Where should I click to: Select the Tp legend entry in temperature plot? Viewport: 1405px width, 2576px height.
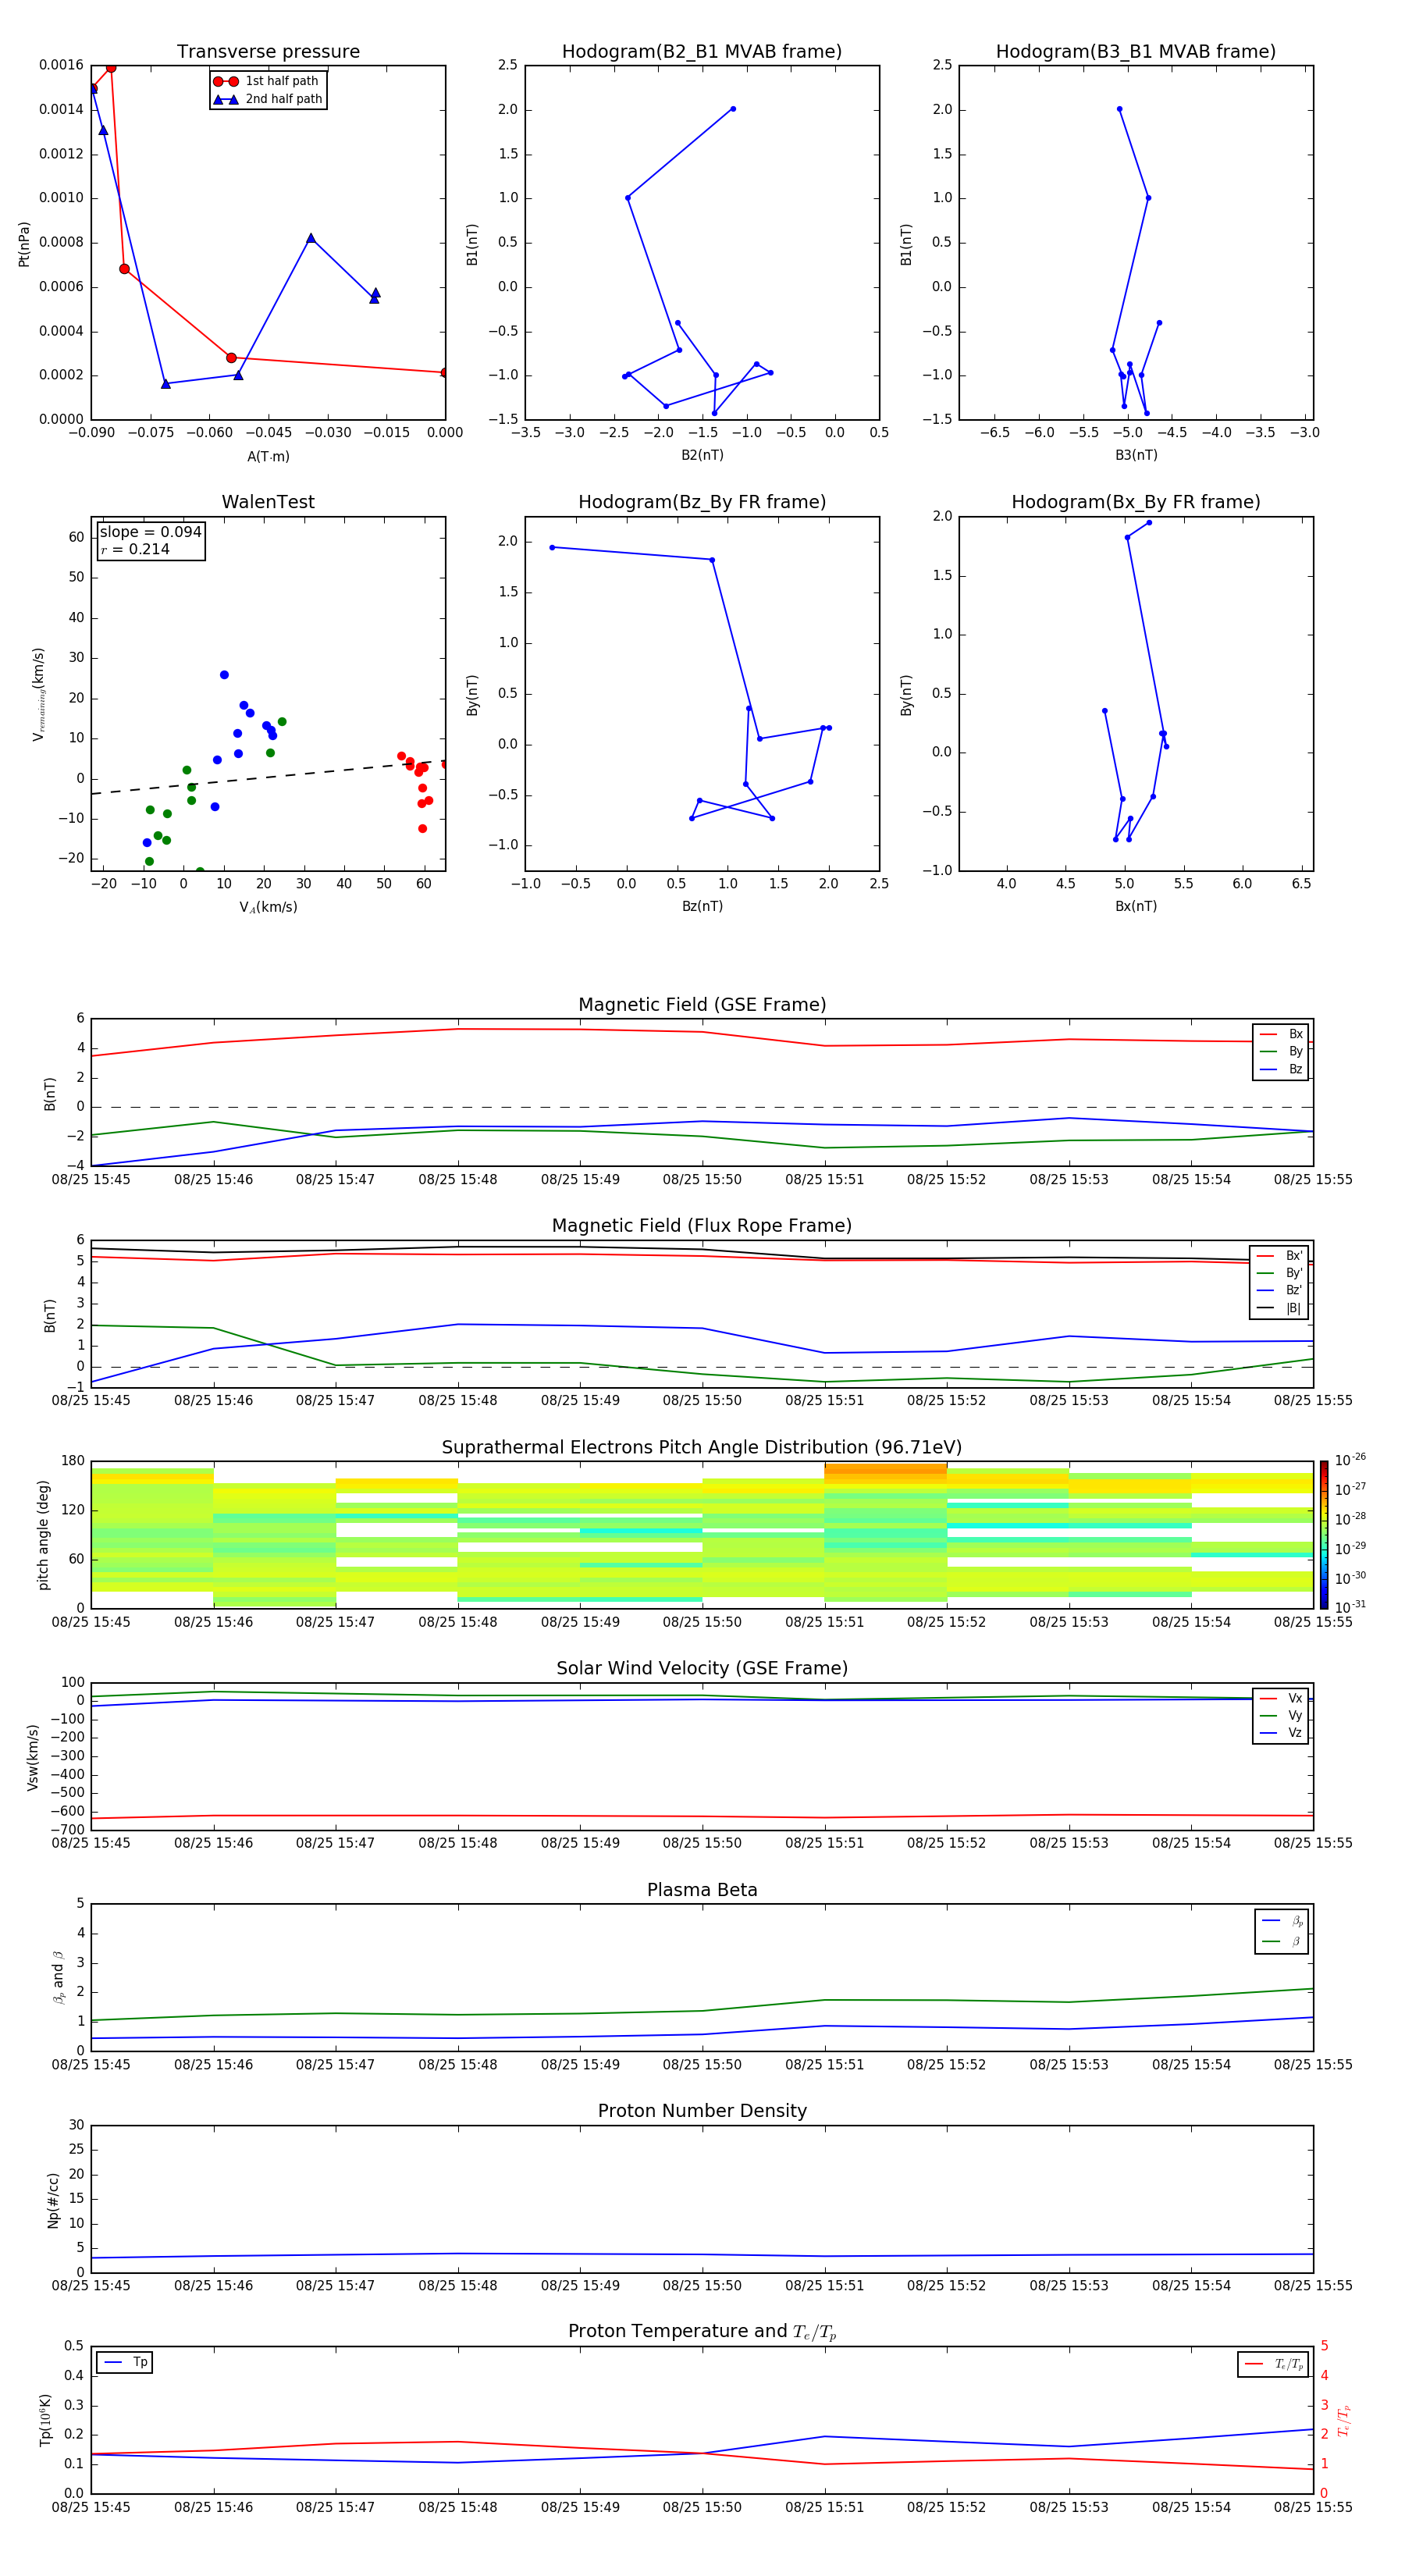coord(125,2362)
